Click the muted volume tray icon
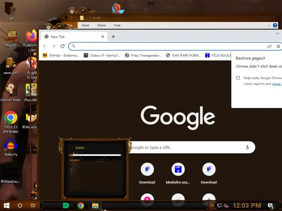282x211 pixels. coord(226,206)
